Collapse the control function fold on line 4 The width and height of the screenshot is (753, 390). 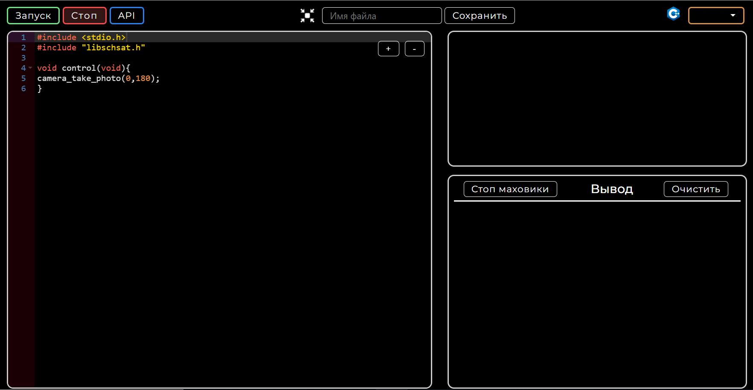coord(29,68)
